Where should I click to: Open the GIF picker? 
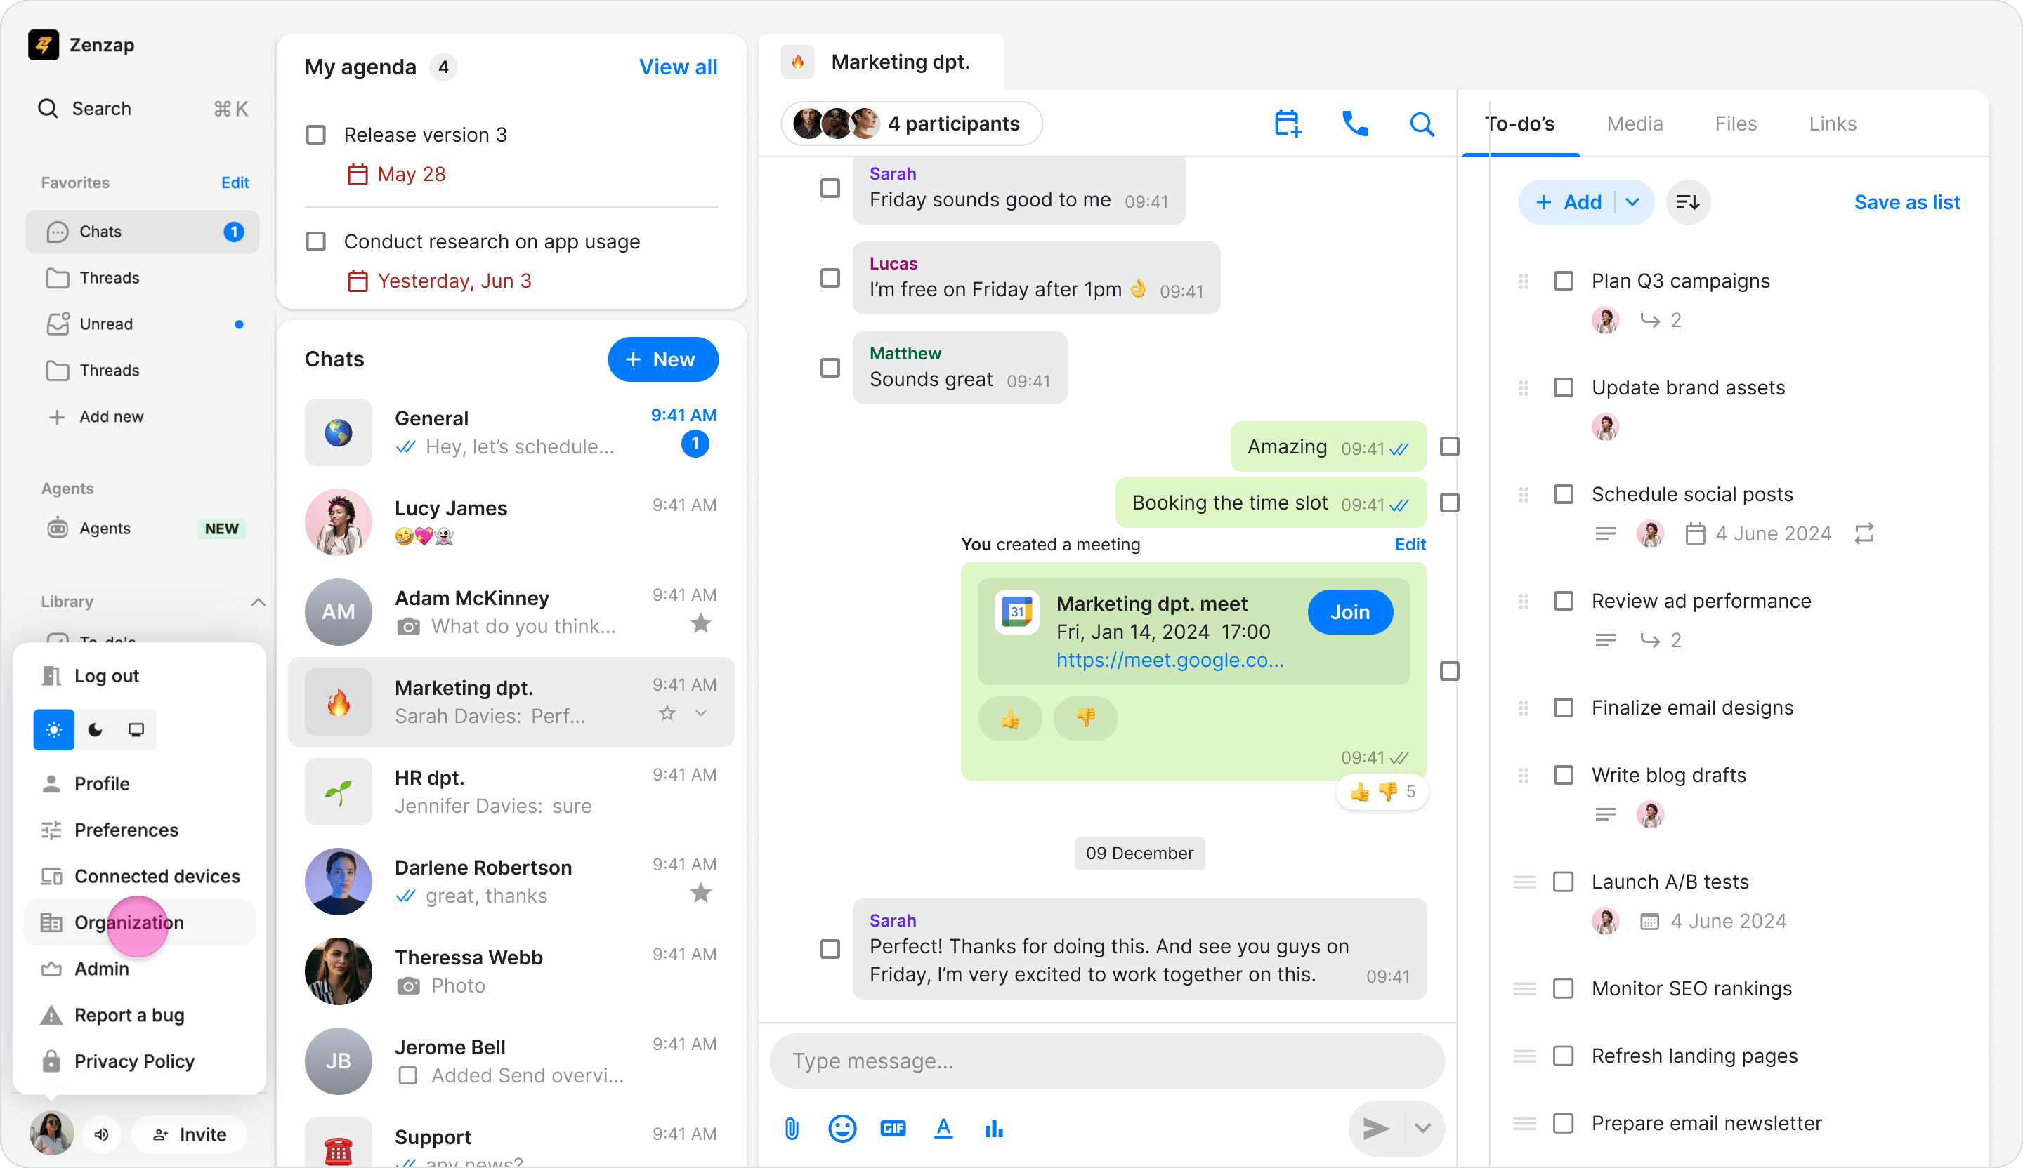893,1129
